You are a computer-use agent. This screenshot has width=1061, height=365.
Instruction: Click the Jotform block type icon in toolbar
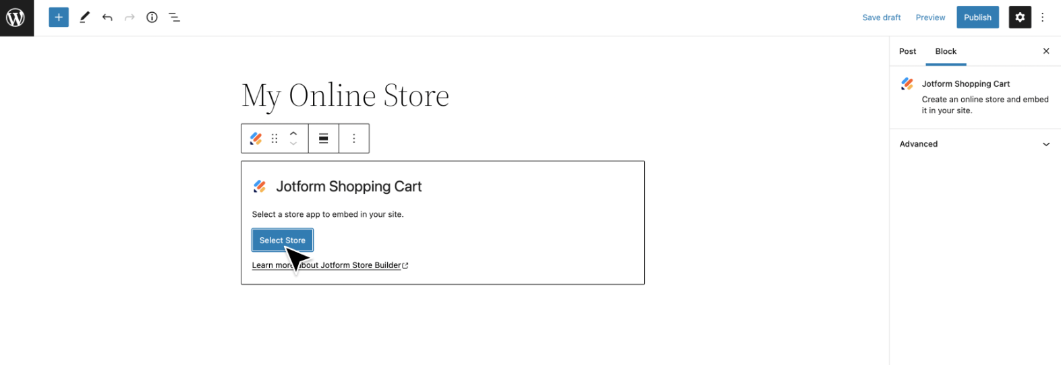pos(256,139)
